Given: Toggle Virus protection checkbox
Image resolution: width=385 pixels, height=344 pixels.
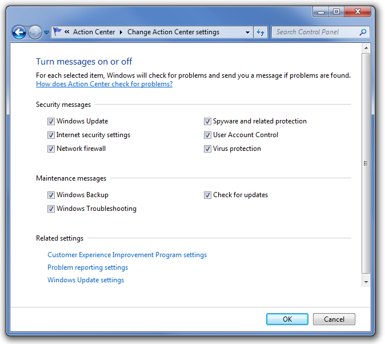Looking at the screenshot, I should coord(207,149).
